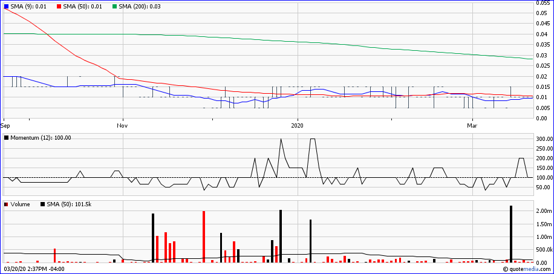
Task: Click the 300.00 momentum axis value
Action: point(544,139)
